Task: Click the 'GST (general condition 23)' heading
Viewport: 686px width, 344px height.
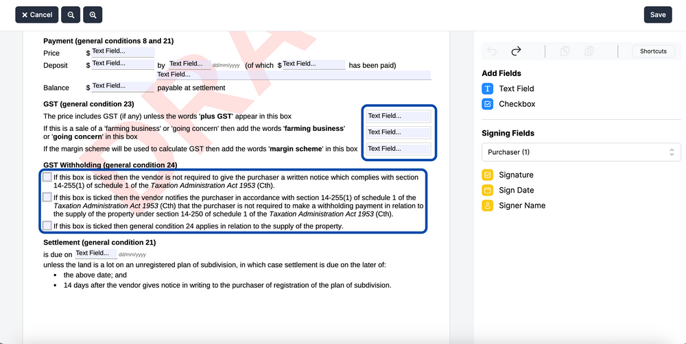Action: pos(88,104)
